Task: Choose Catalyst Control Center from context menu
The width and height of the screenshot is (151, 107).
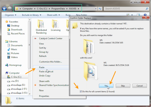Action: point(51,38)
